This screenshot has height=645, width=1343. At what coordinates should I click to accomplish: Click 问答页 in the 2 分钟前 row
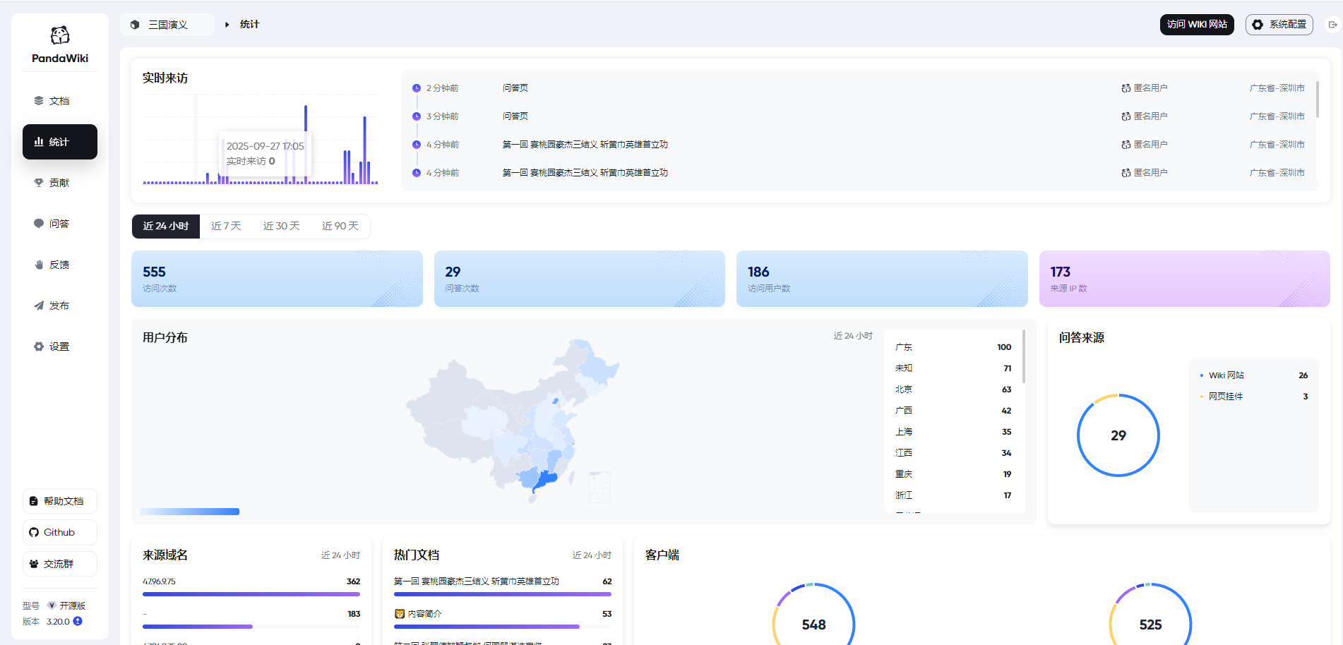515,88
